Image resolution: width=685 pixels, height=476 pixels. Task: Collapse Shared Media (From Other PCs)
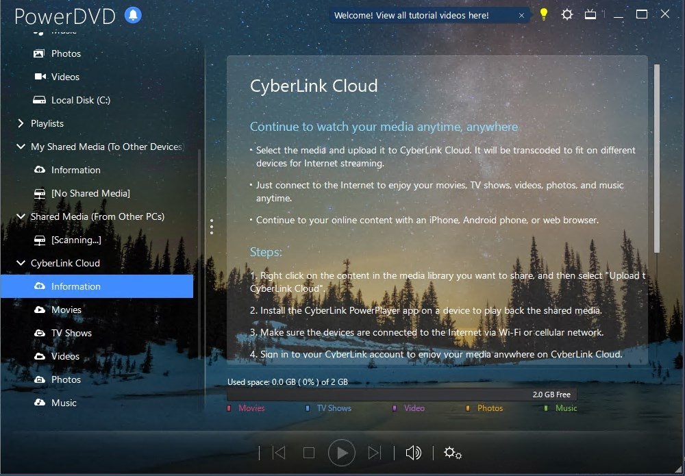coord(21,216)
